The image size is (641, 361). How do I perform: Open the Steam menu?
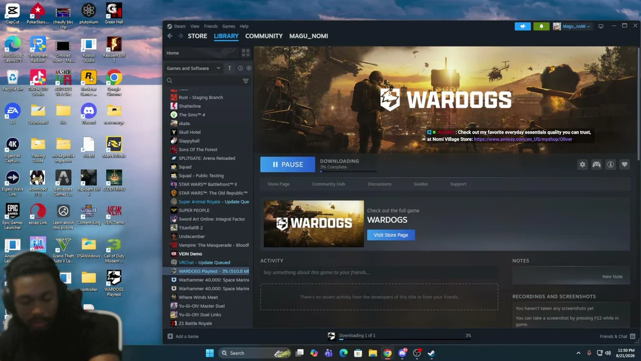click(179, 26)
